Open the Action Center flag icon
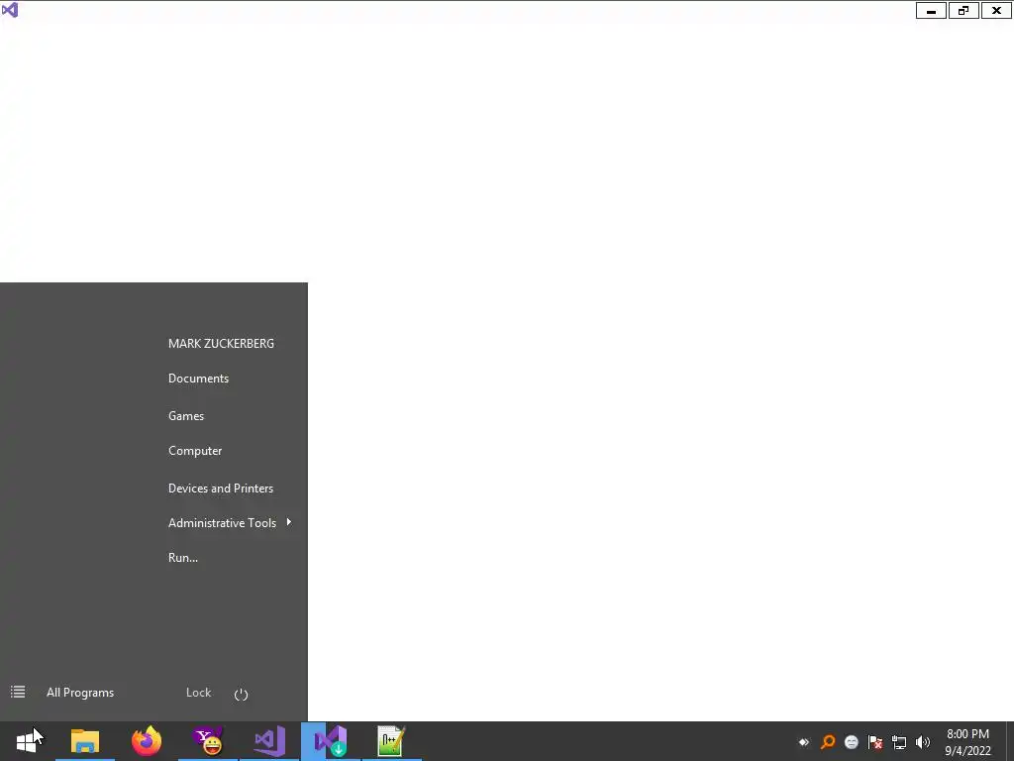Image resolution: width=1014 pixels, height=761 pixels. [x=875, y=742]
